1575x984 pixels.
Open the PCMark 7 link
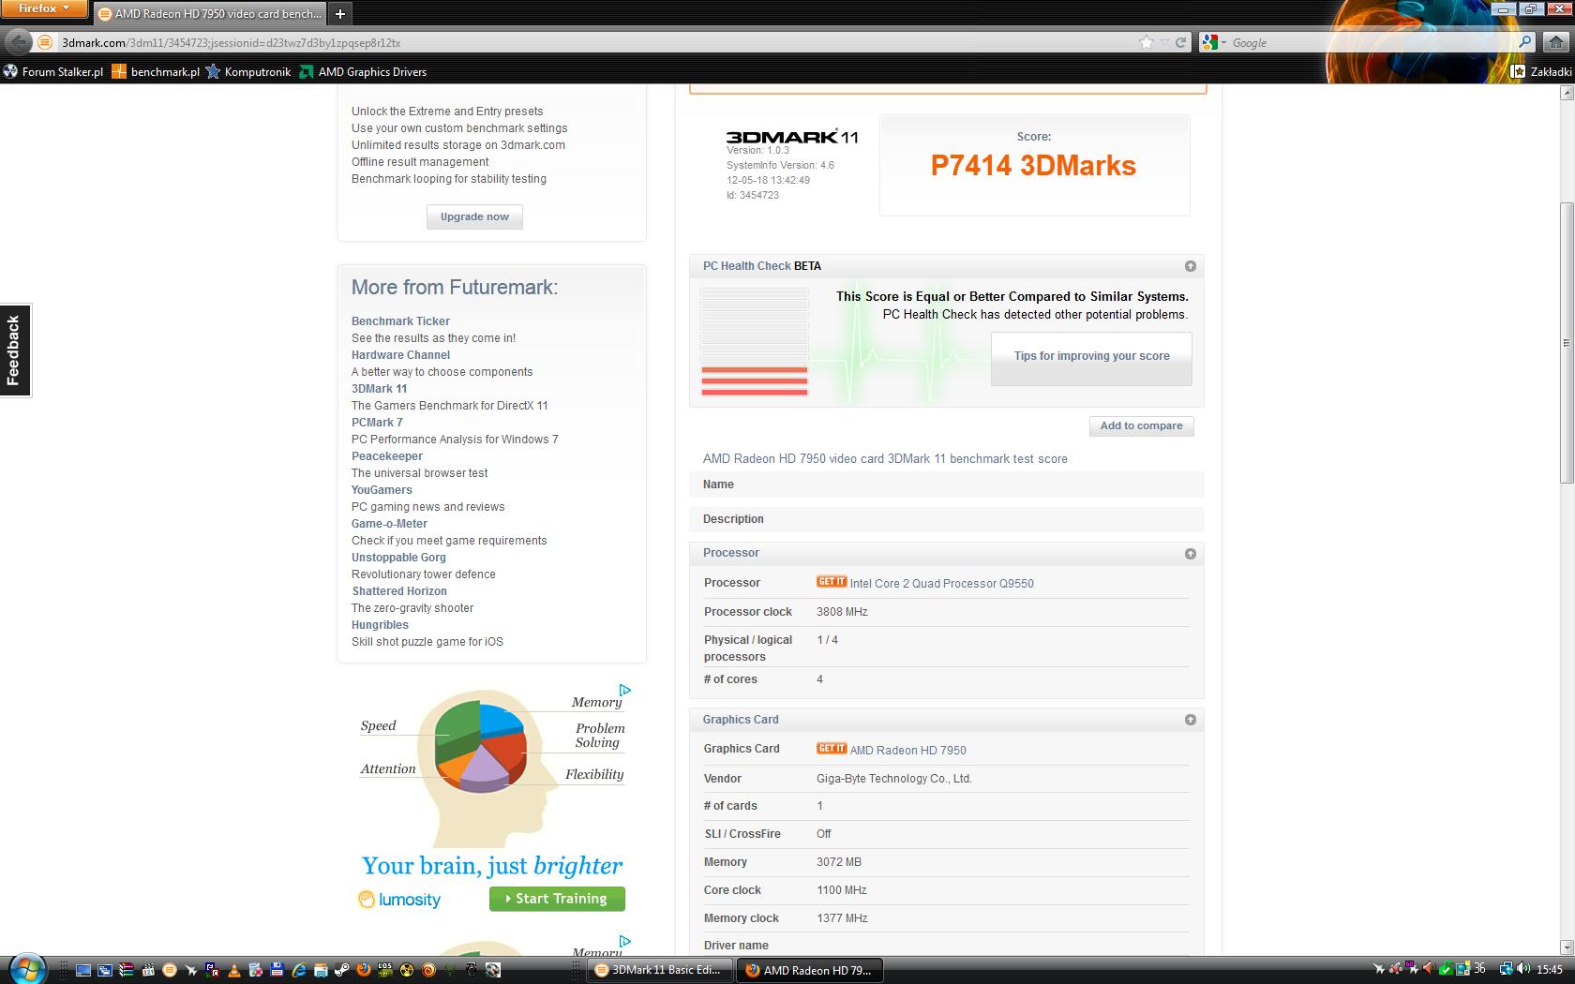(377, 423)
